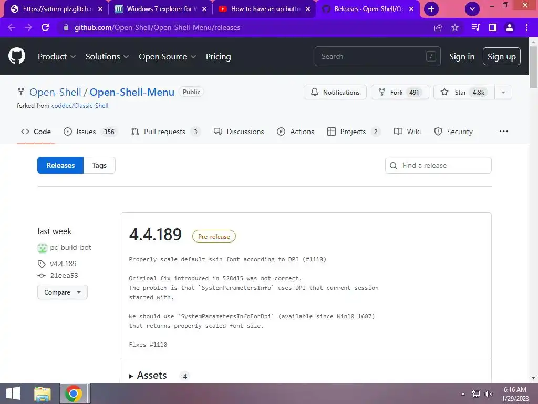Open the media control icon in toolbar

(475, 27)
